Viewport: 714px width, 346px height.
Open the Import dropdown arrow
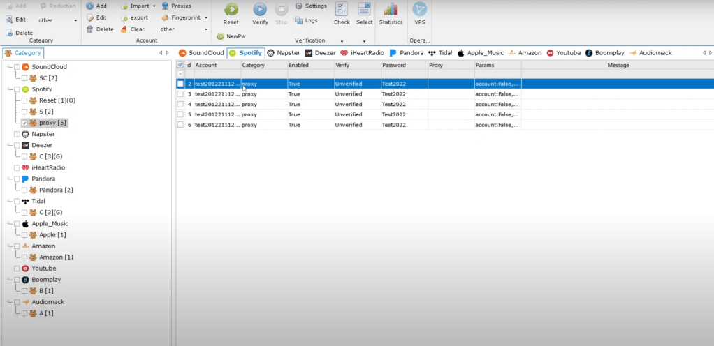(x=154, y=6)
